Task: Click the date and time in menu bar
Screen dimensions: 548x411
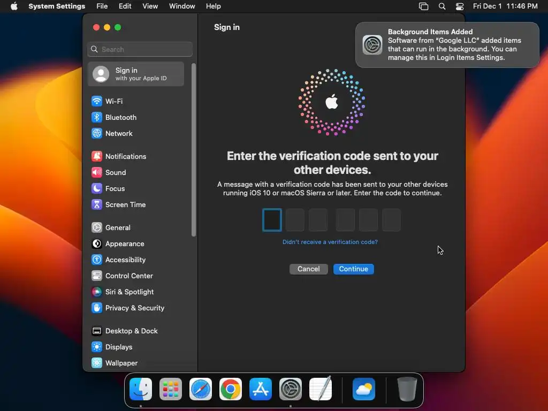Action: 505,6
